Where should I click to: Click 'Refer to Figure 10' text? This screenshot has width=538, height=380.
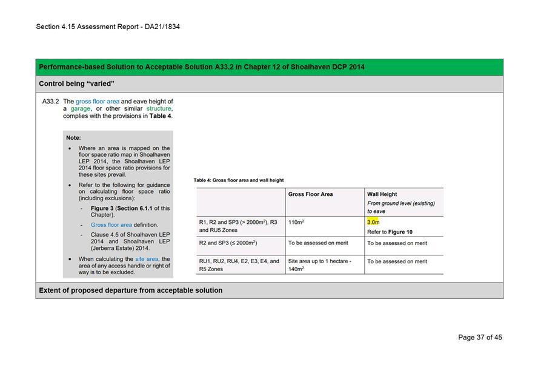(390, 232)
